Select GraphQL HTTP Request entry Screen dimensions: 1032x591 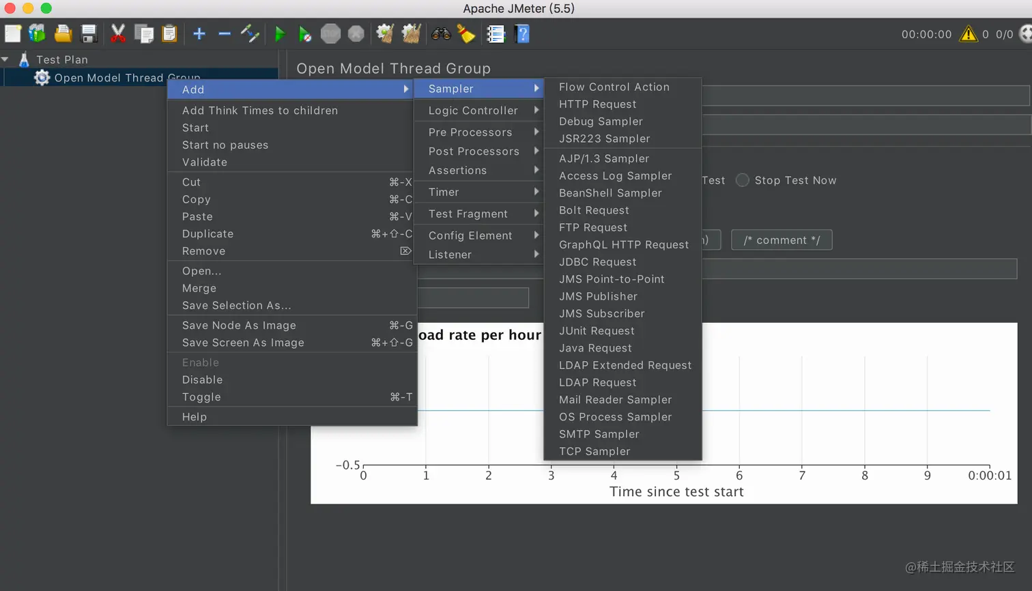tap(622, 245)
